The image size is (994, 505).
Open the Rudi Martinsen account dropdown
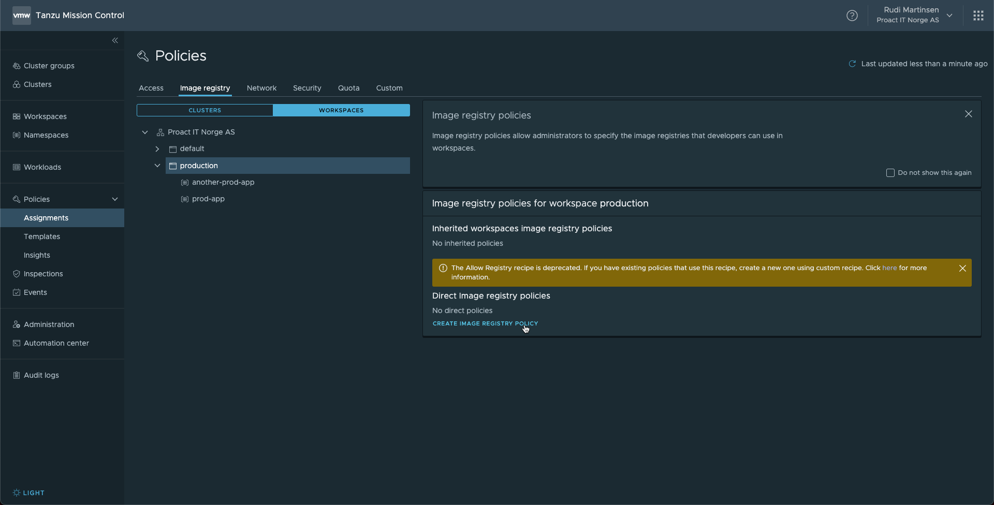(949, 16)
